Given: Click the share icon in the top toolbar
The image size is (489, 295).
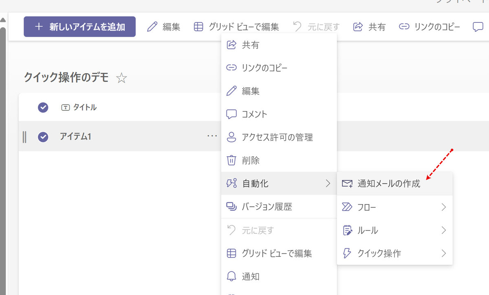Looking at the screenshot, I should [358, 27].
